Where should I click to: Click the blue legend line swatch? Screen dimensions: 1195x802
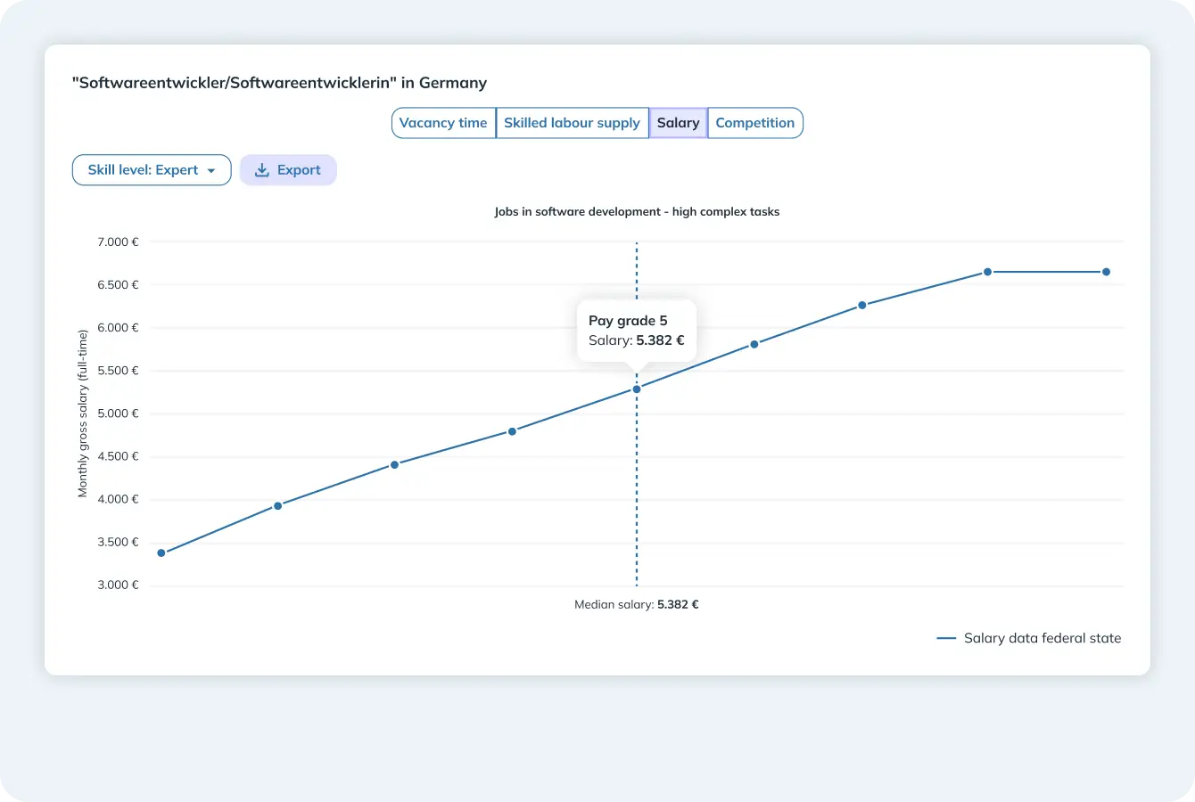click(946, 638)
